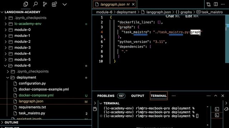
Task: Expand the module-3 folder
Action: click(6, 48)
